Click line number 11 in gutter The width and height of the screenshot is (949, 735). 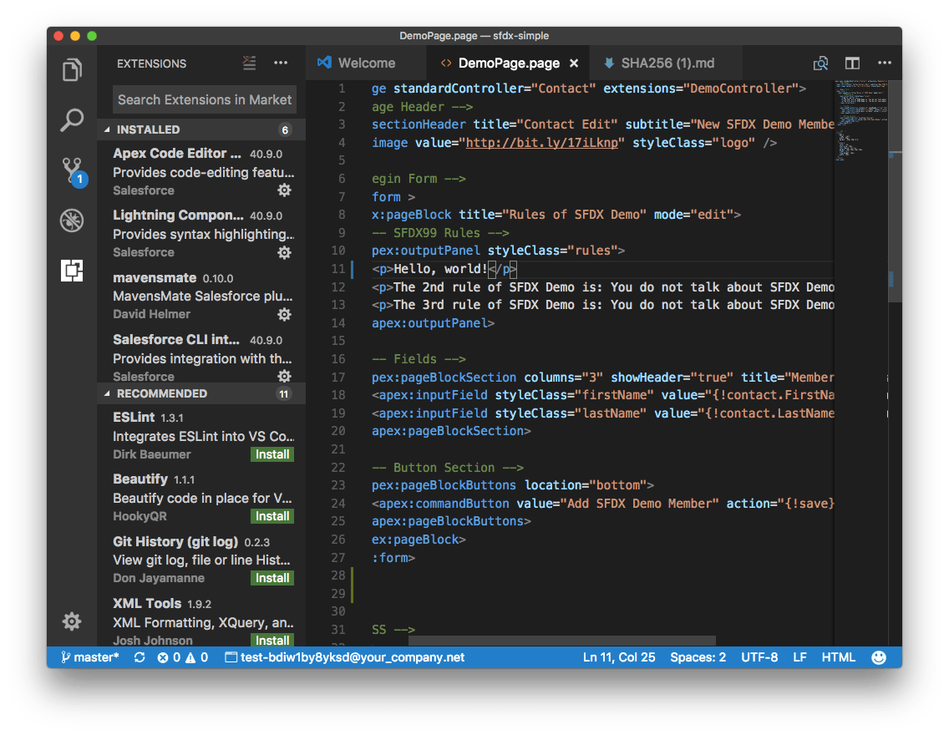point(338,269)
